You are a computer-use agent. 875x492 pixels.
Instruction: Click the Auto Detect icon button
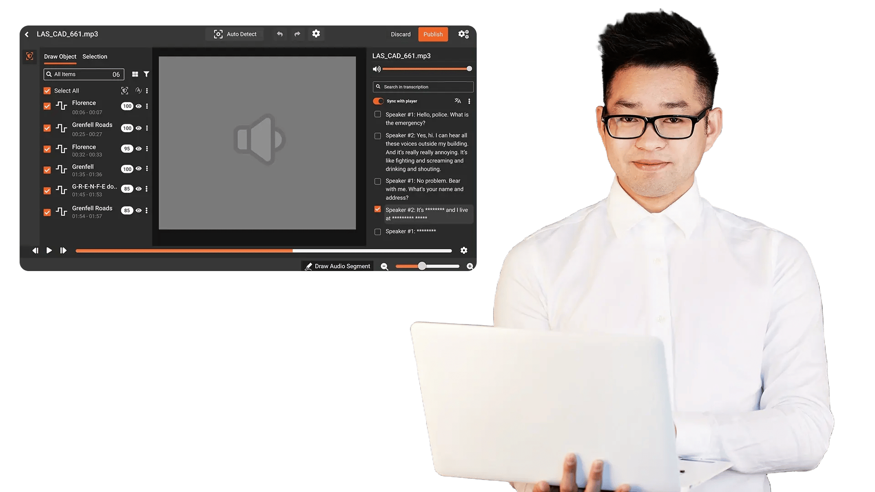point(218,34)
